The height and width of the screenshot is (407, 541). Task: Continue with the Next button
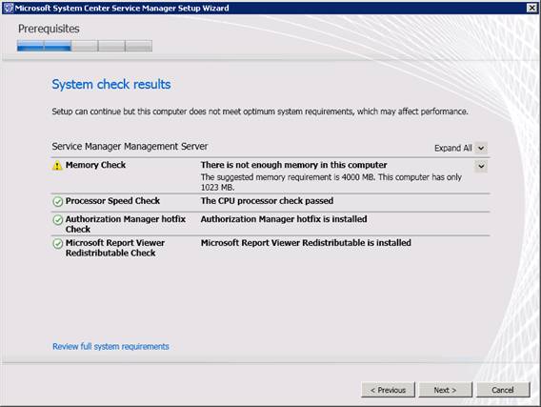pyautogui.click(x=445, y=390)
